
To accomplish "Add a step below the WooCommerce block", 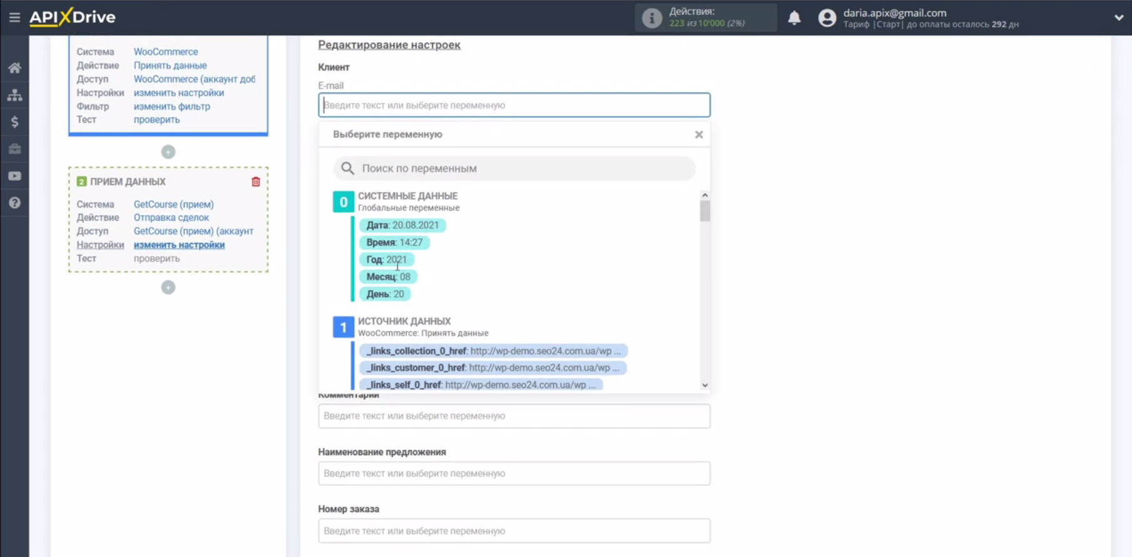I will (x=168, y=152).
